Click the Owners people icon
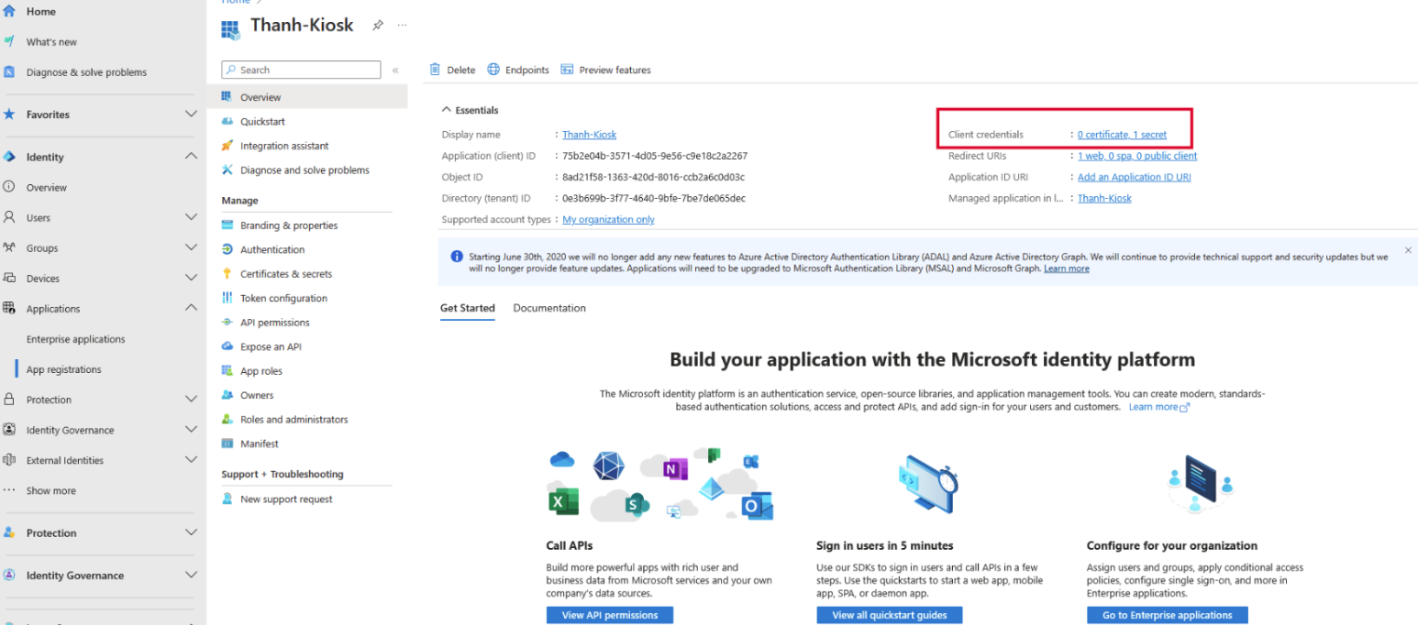This screenshot has height=625, width=1418. pyautogui.click(x=227, y=395)
